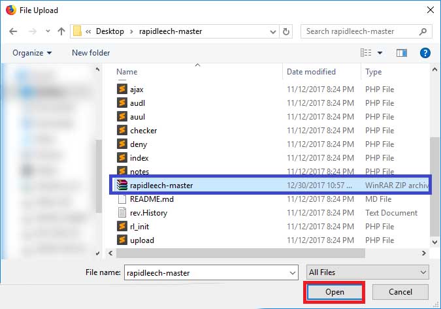Click the rapidleech-master date '12/30/2017 10:57'
This screenshot has height=309, width=441.
[x=319, y=186]
